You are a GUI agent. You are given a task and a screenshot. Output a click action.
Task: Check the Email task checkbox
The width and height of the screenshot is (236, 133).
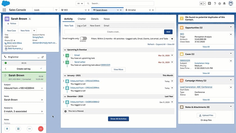click(x=72, y=55)
